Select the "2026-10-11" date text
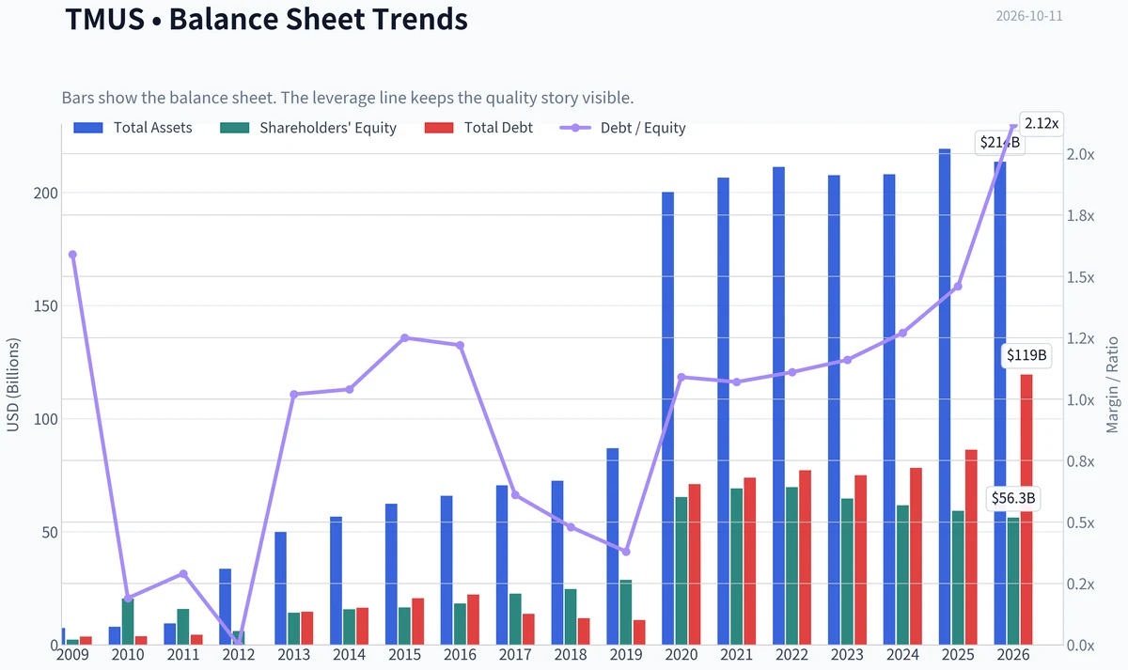This screenshot has width=1128, height=670. (1029, 17)
